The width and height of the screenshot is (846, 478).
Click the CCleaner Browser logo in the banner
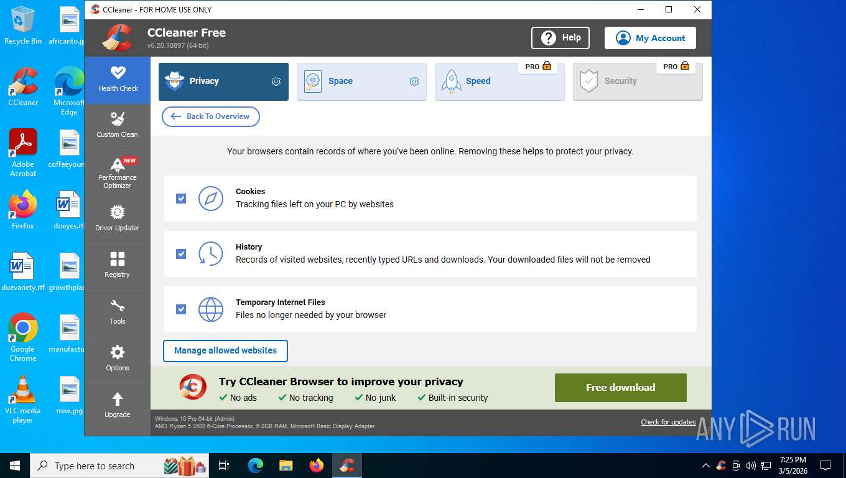coord(192,388)
